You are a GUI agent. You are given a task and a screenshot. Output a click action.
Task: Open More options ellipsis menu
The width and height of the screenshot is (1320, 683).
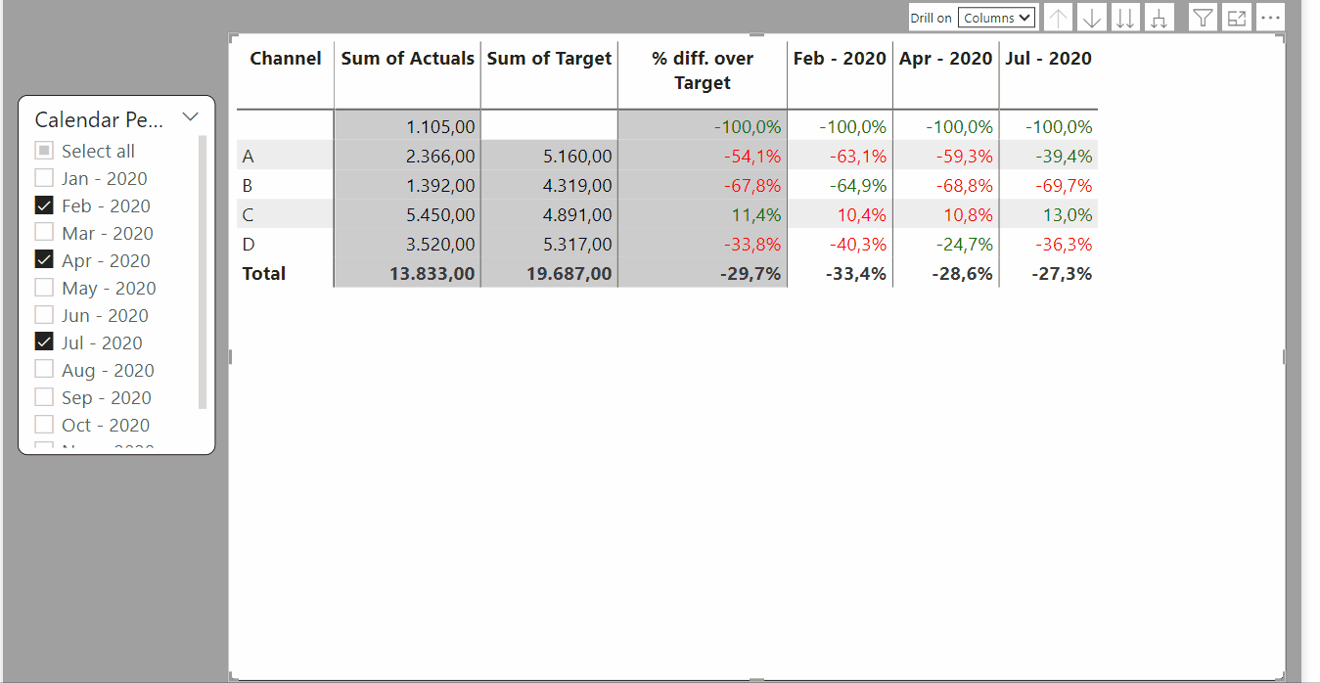pos(1270,18)
